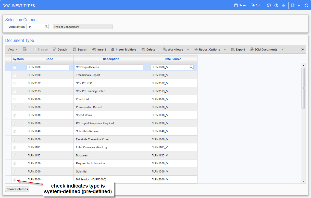Image resolution: width=311 pixels, height=198 pixels.
Task: Click the Exit text in the header
Action: tap(258, 5)
